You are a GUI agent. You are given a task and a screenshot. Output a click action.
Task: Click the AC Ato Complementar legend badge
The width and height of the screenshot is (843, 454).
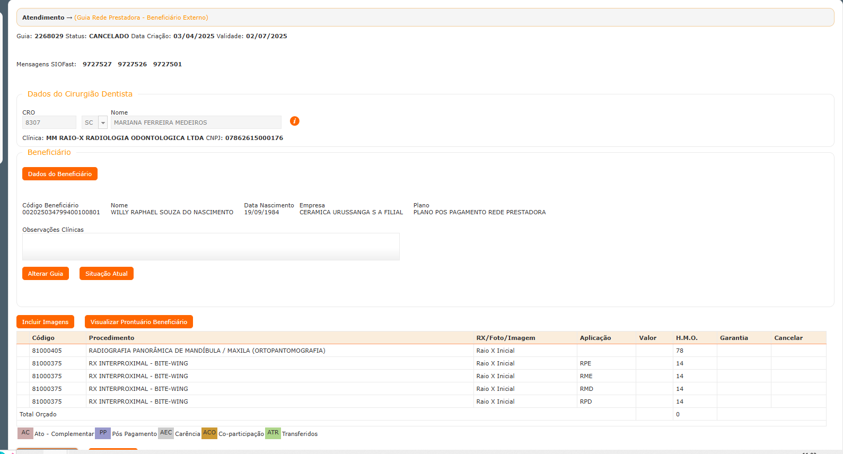(25, 433)
